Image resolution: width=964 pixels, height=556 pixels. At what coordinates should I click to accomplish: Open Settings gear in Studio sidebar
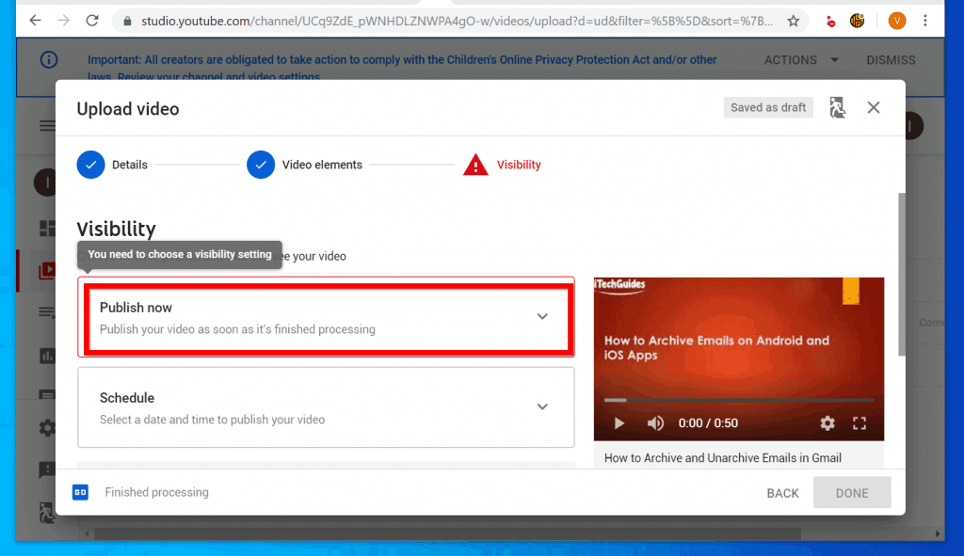tap(47, 428)
